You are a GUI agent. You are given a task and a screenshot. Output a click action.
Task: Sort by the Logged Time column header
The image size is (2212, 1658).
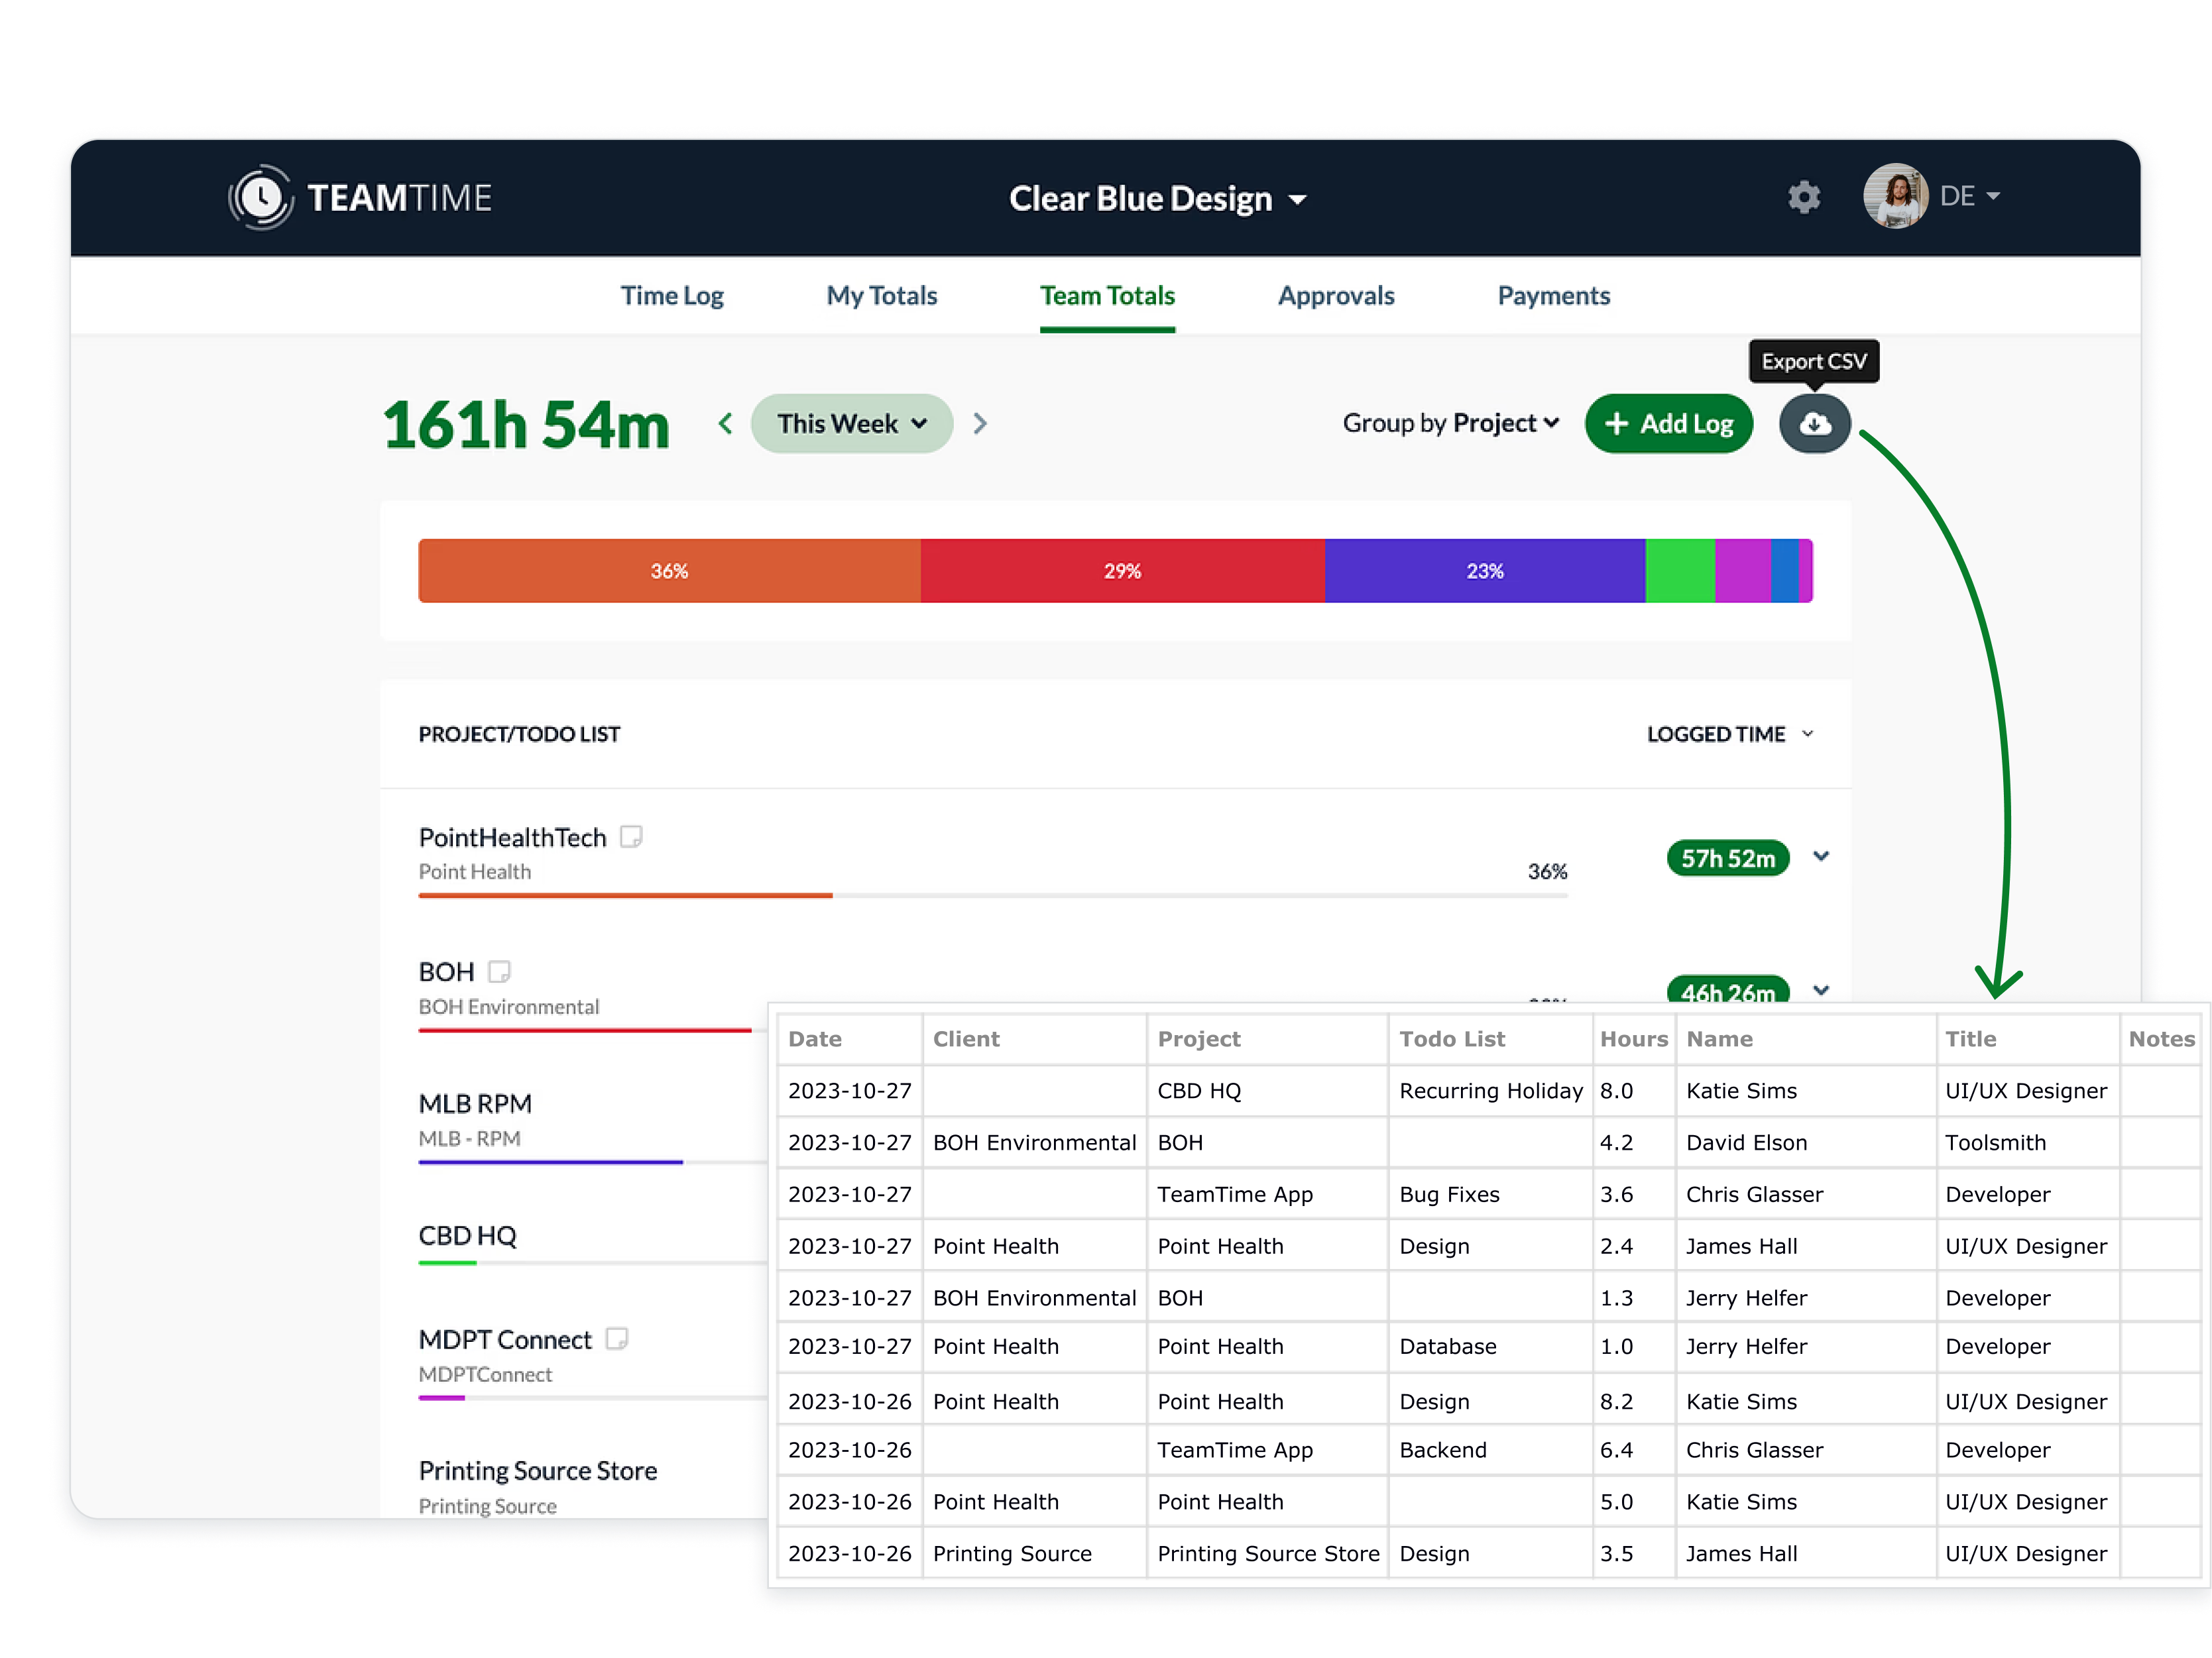point(1730,734)
